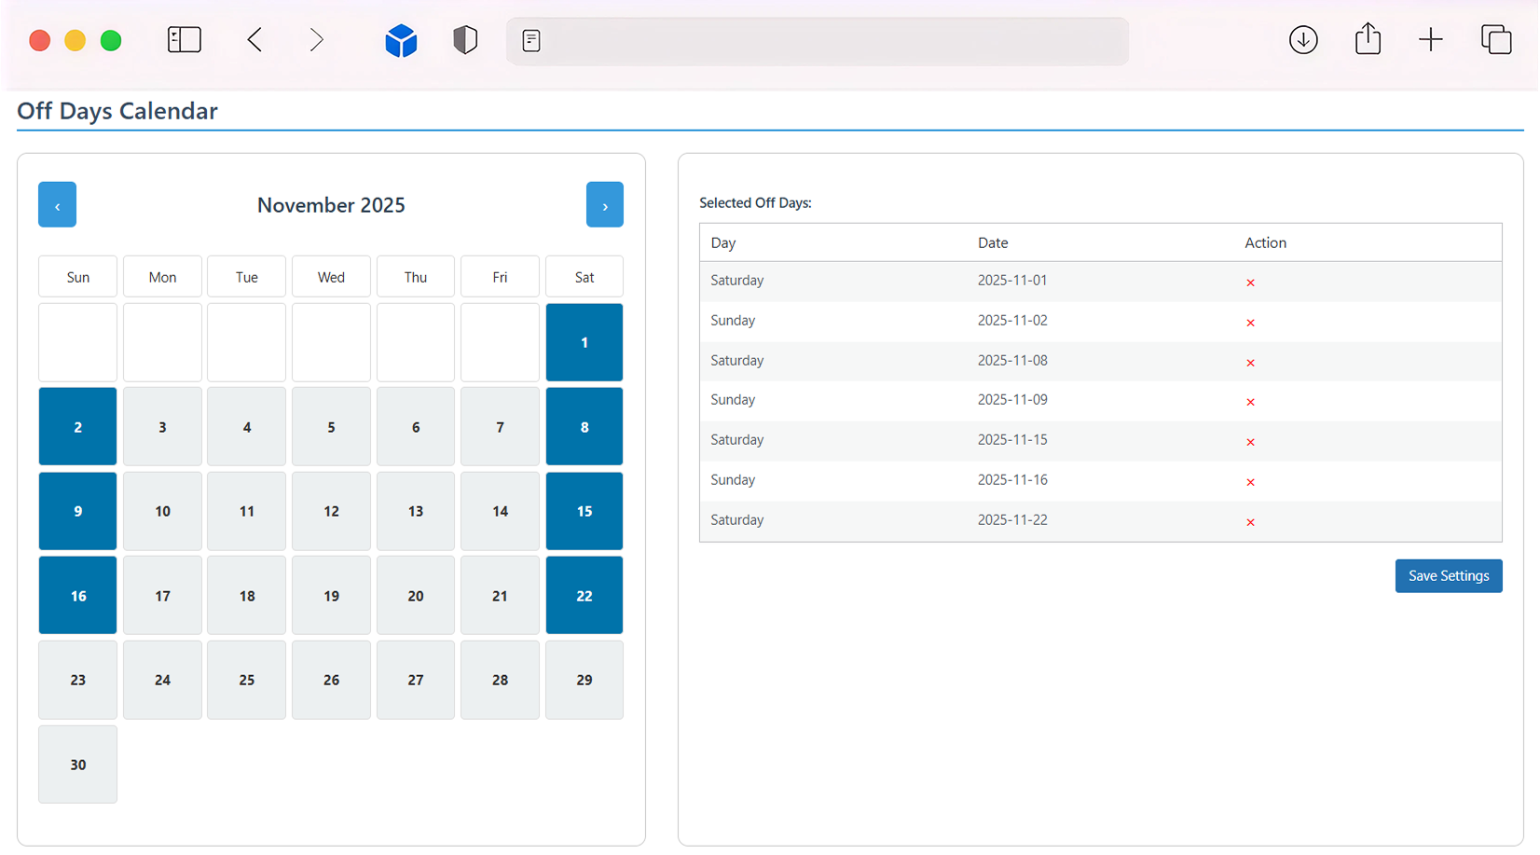Delete the 2025-11-22 Saturday entry
Image resolution: width=1540 pixels, height=855 pixels.
click(1250, 522)
